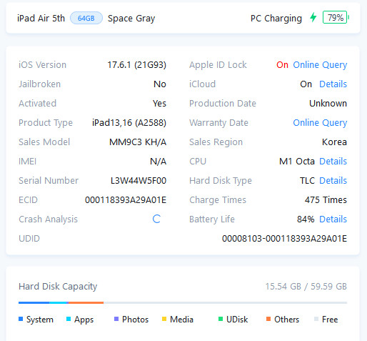Click the green charging lightning bolt icon
Screen dimensions: 367x341
(313, 17)
